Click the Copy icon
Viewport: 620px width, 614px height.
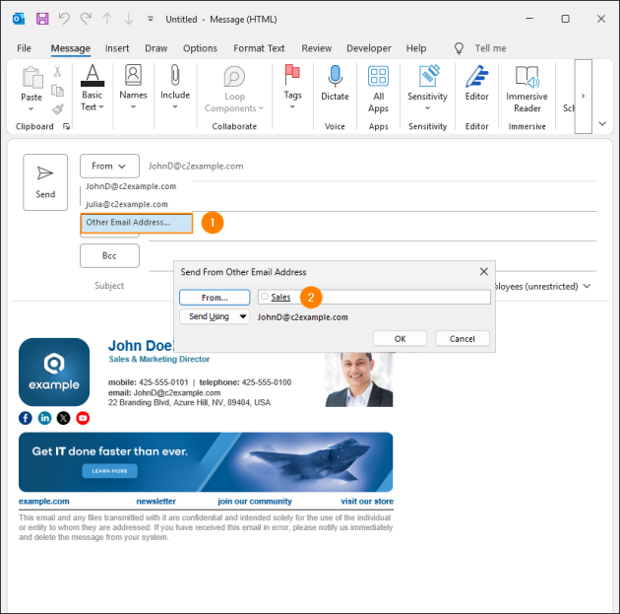[58, 91]
